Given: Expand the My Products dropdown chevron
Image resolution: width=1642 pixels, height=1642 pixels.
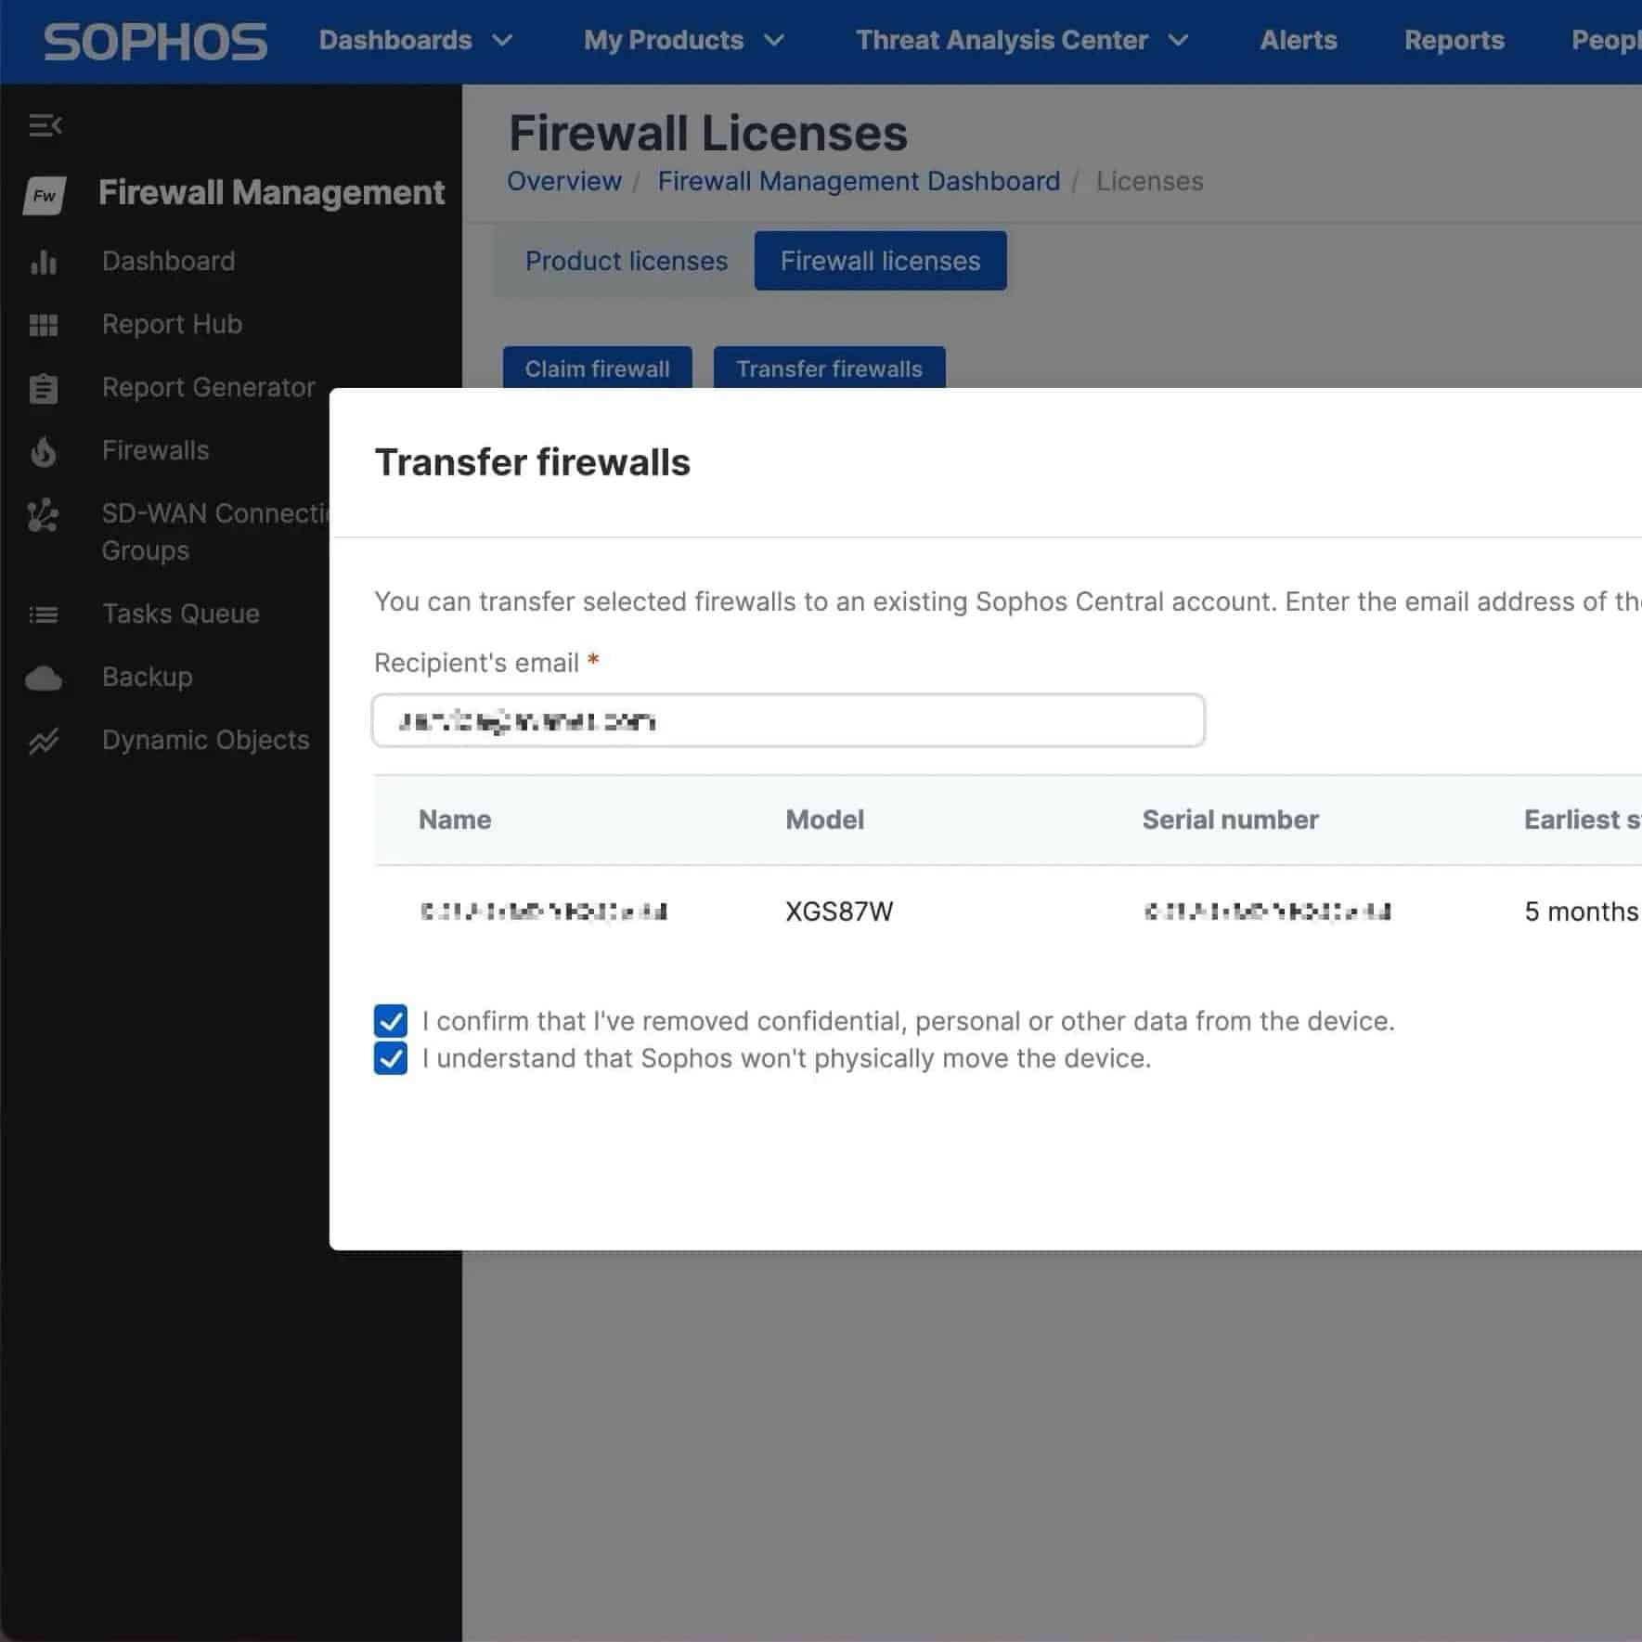Looking at the screenshot, I should tap(774, 41).
